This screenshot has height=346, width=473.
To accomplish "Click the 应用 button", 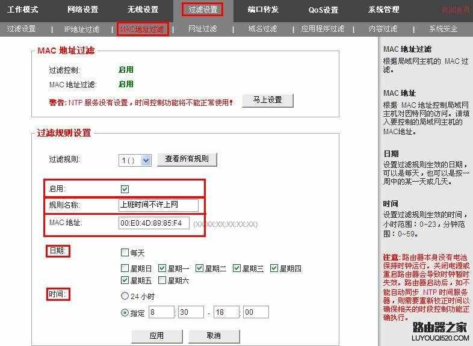I will [157, 336].
